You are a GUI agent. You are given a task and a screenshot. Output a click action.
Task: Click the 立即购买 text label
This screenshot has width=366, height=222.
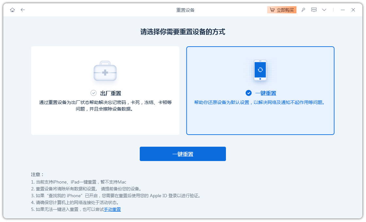285,10
